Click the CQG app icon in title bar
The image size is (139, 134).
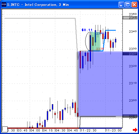(x=4, y=4)
